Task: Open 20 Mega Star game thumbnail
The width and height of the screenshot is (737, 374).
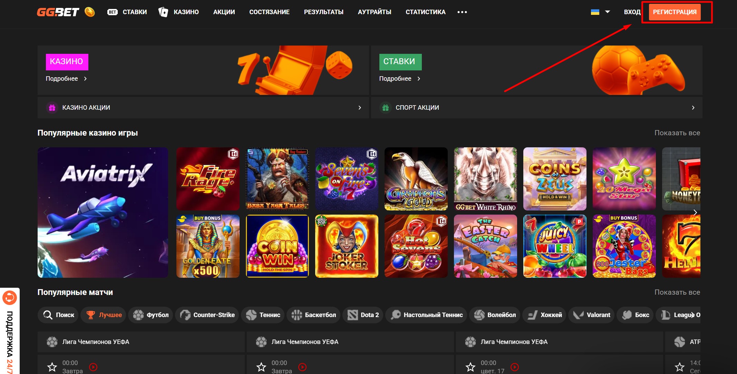Action: pyautogui.click(x=624, y=179)
